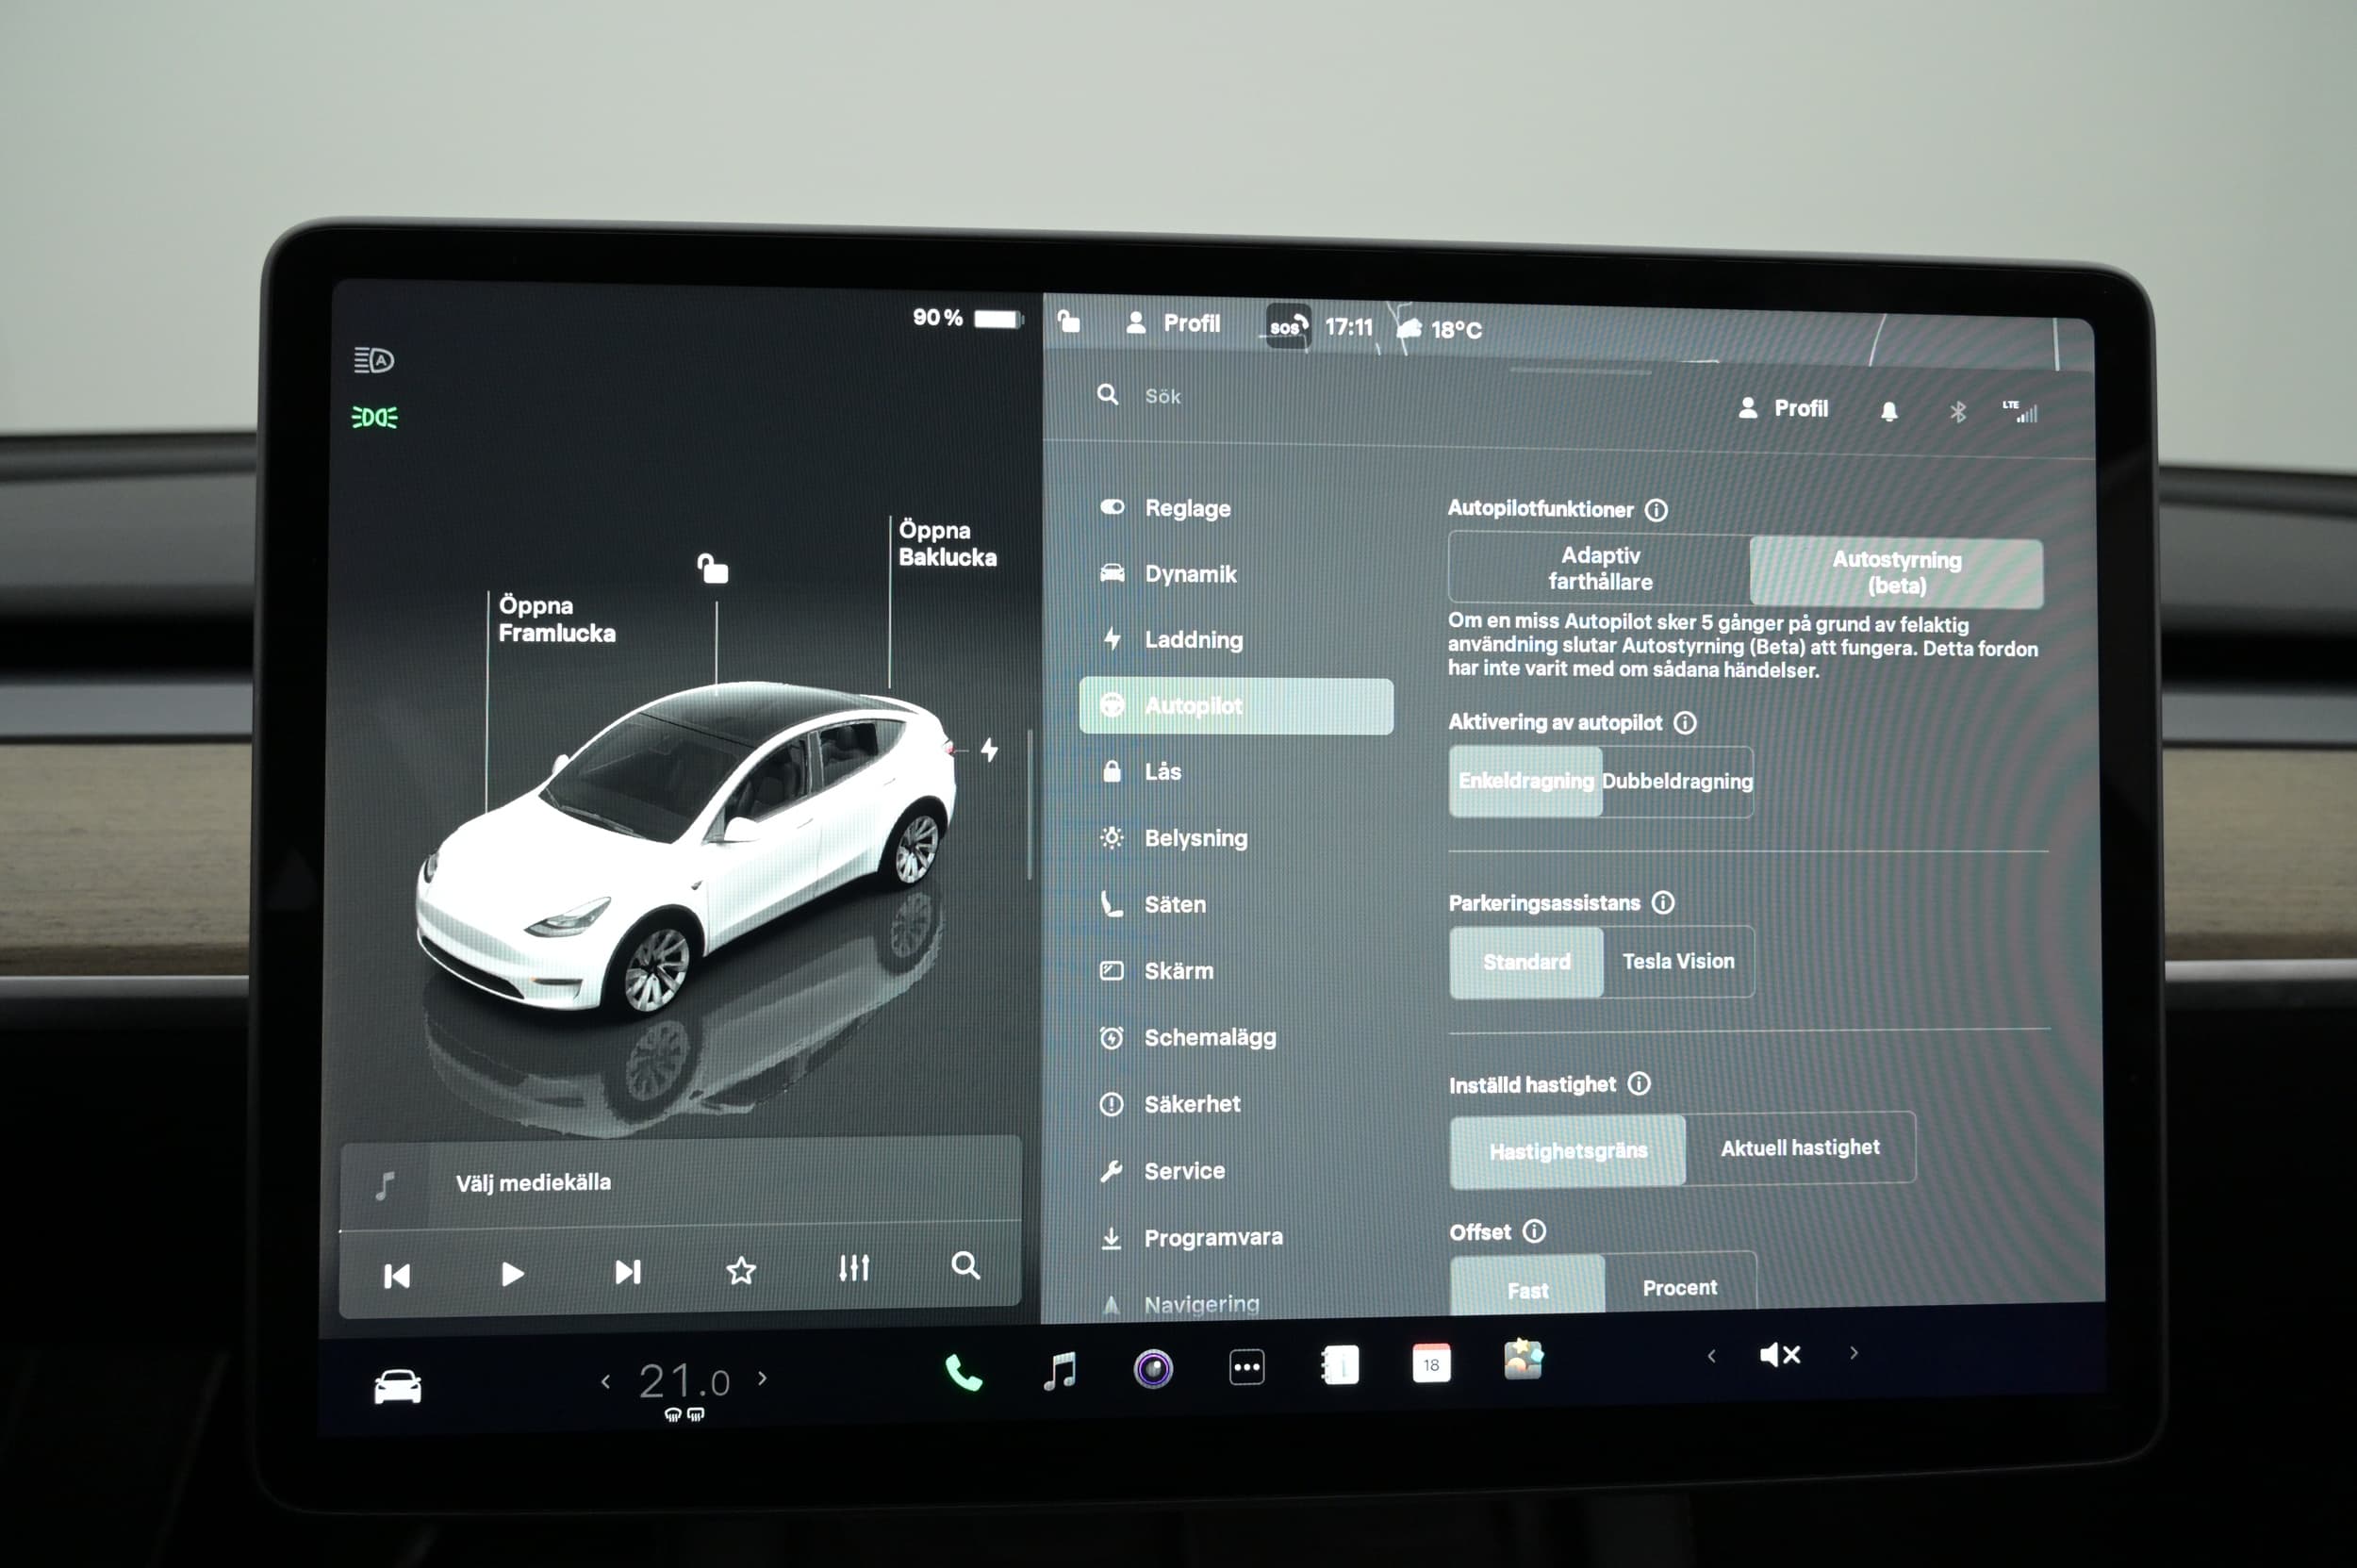Screen dimensions: 2357x1568
Task: Select Aktuell hastighet set speed
Action: (1800, 1147)
